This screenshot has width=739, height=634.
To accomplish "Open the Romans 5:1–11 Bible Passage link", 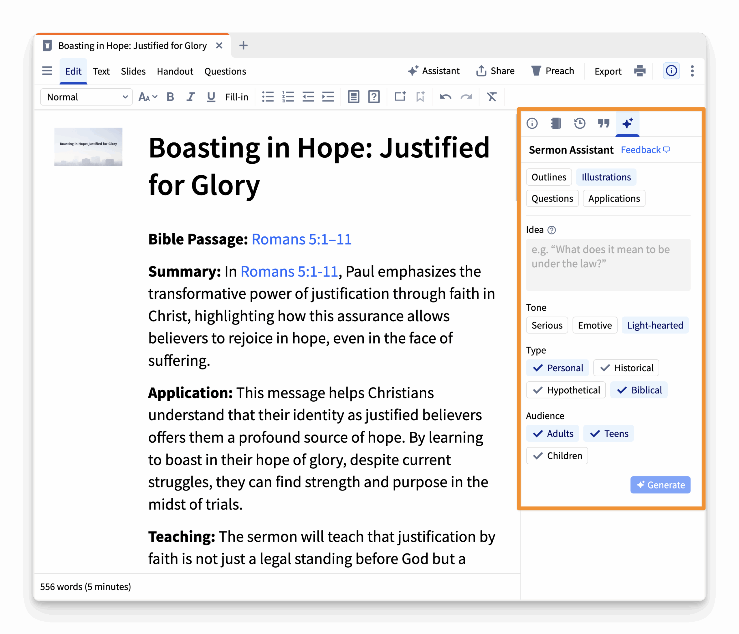I will click(301, 239).
